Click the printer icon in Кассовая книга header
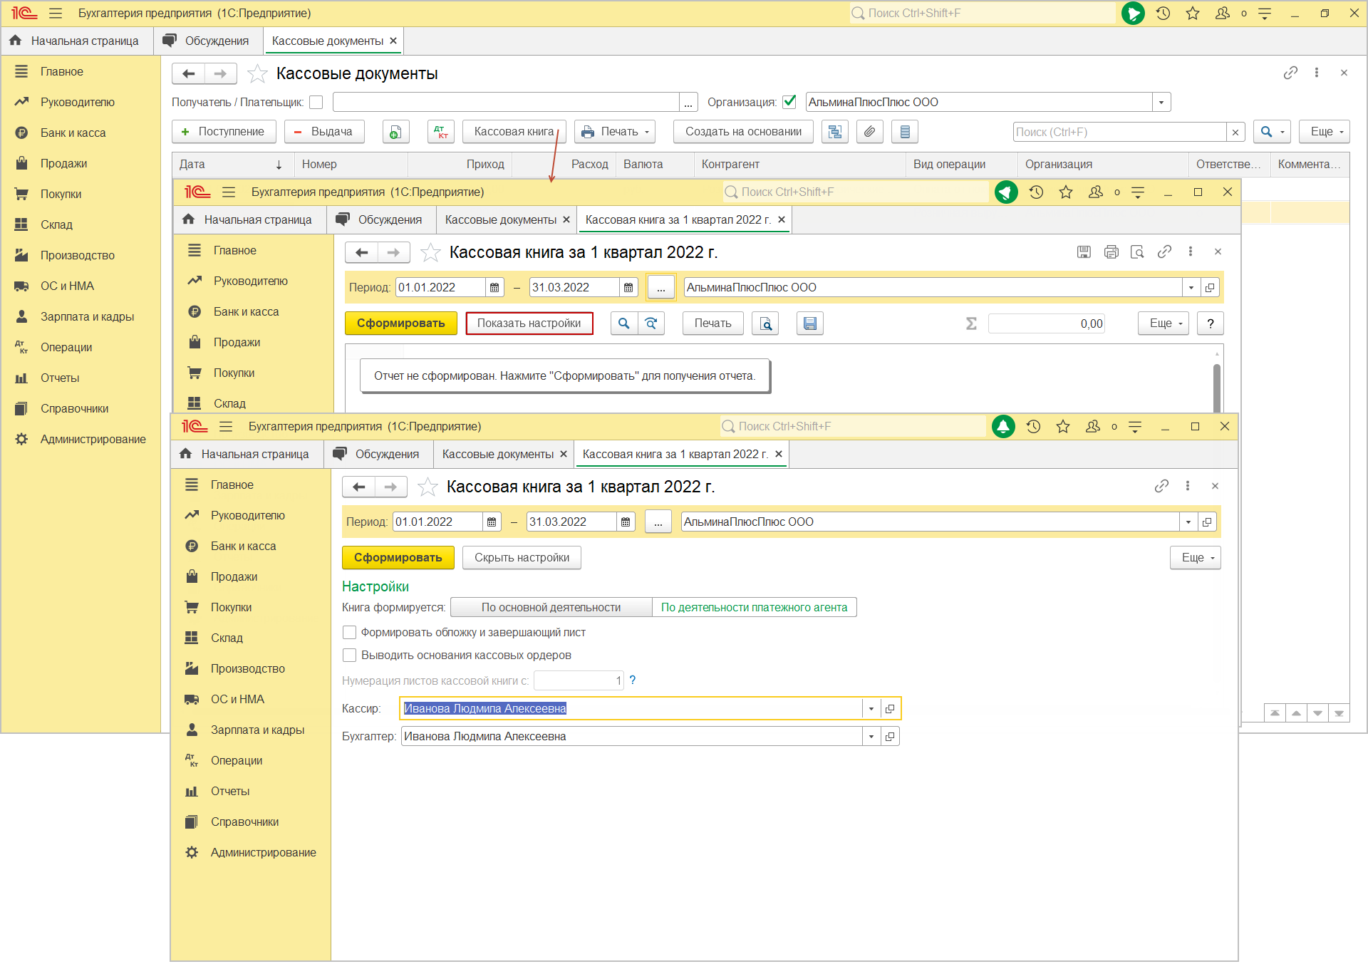The image size is (1368, 969). pos(1111,252)
